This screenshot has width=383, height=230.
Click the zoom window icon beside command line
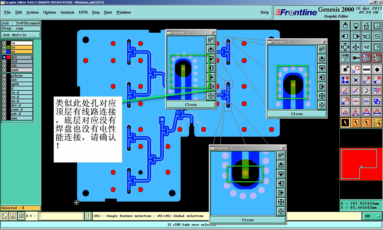pyautogui.click(x=5, y=216)
